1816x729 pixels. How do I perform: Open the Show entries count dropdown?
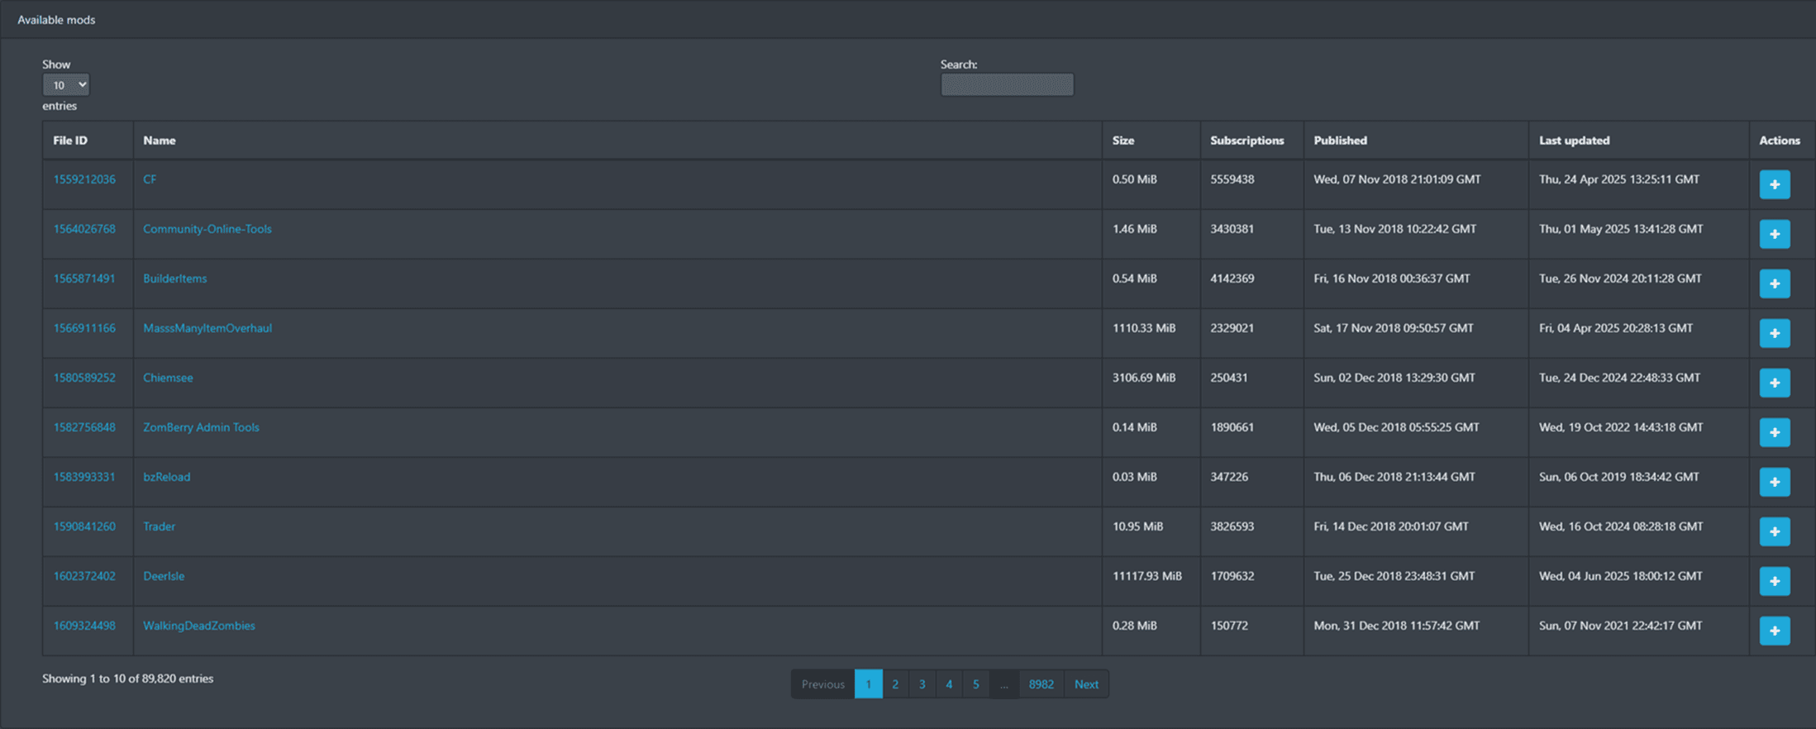coord(65,84)
